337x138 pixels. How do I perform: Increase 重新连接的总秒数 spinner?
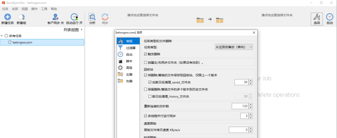click(251, 105)
